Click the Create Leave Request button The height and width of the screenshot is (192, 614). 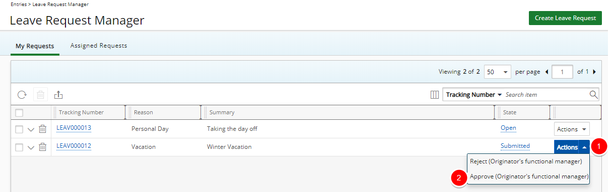pyautogui.click(x=565, y=18)
